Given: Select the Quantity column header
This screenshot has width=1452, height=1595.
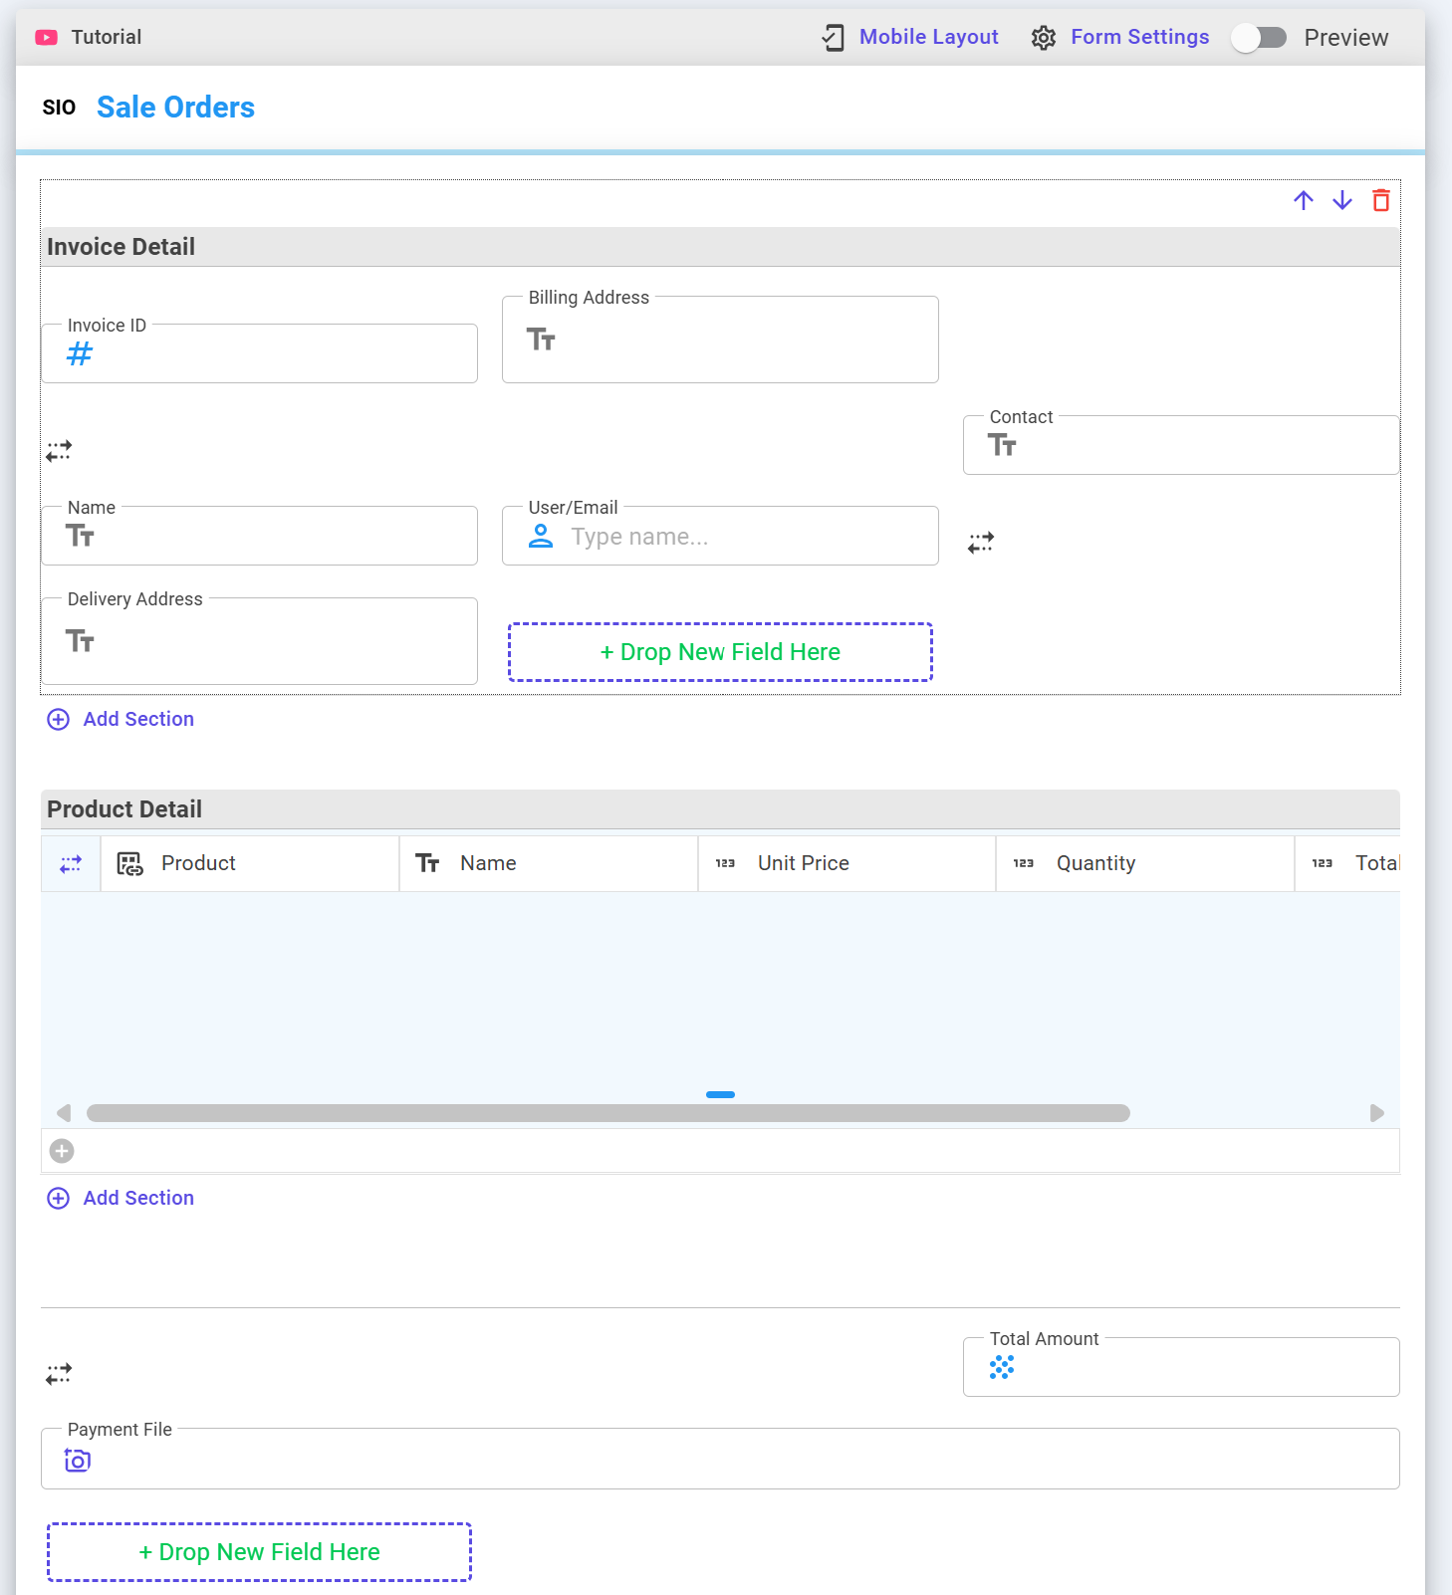Looking at the screenshot, I should click(x=1145, y=864).
